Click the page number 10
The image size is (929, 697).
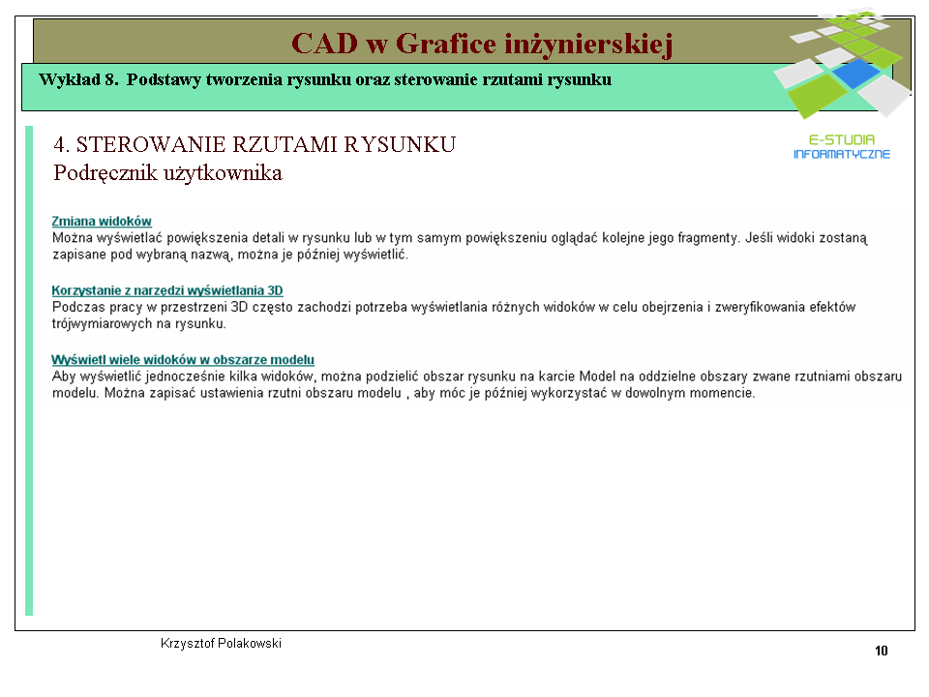[x=881, y=651]
